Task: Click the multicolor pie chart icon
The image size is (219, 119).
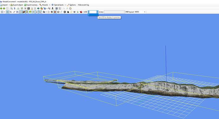Action: point(42,9)
